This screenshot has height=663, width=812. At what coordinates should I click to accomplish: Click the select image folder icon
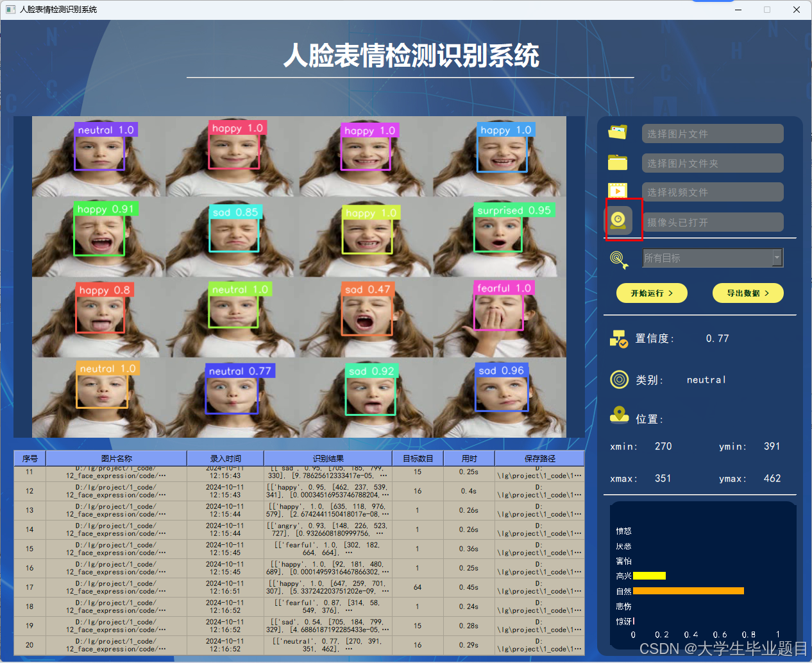point(618,162)
